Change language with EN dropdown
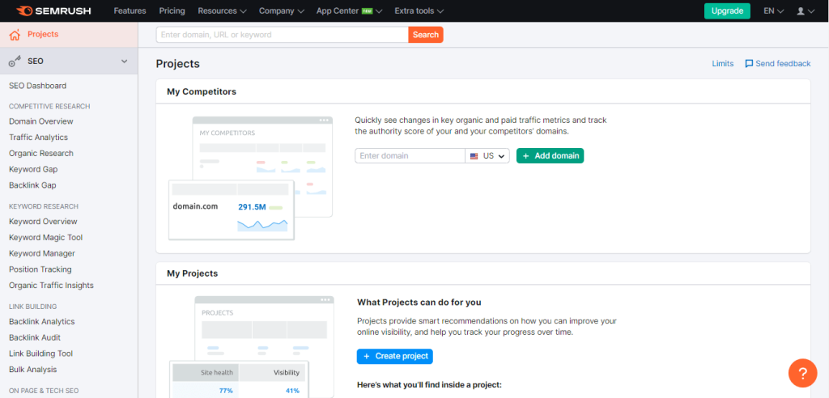Viewport: 829px width, 398px height. (773, 11)
